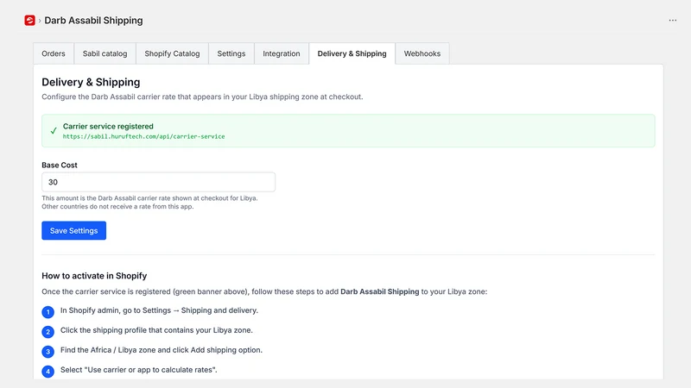Select the Settings tab
The width and height of the screenshot is (691, 388).
point(231,53)
